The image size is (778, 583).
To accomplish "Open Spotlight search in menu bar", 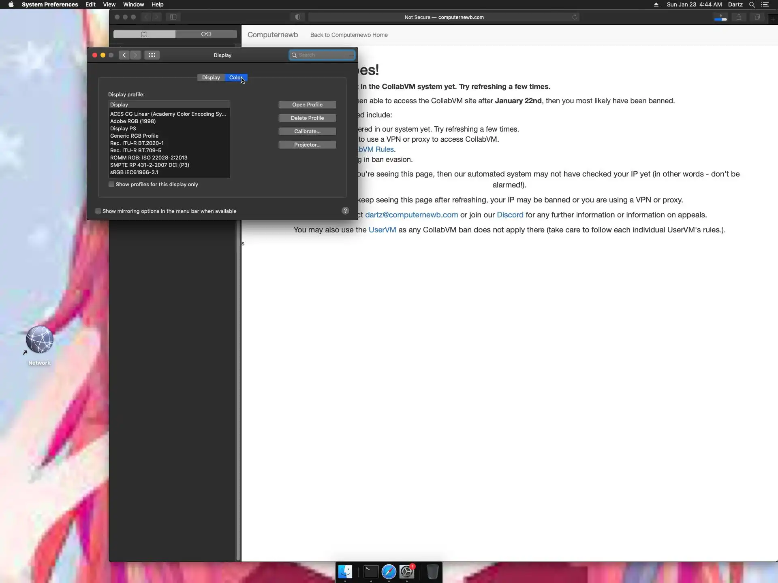I will point(752,4).
